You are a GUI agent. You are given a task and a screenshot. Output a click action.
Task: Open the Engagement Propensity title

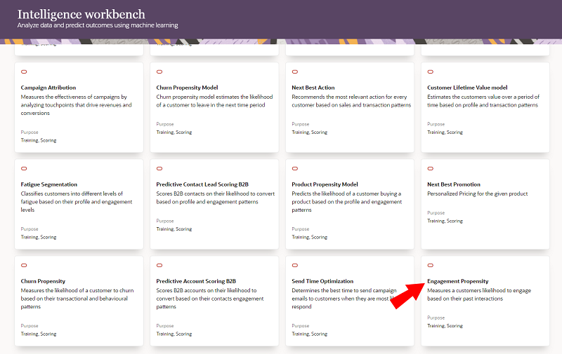tap(457, 281)
